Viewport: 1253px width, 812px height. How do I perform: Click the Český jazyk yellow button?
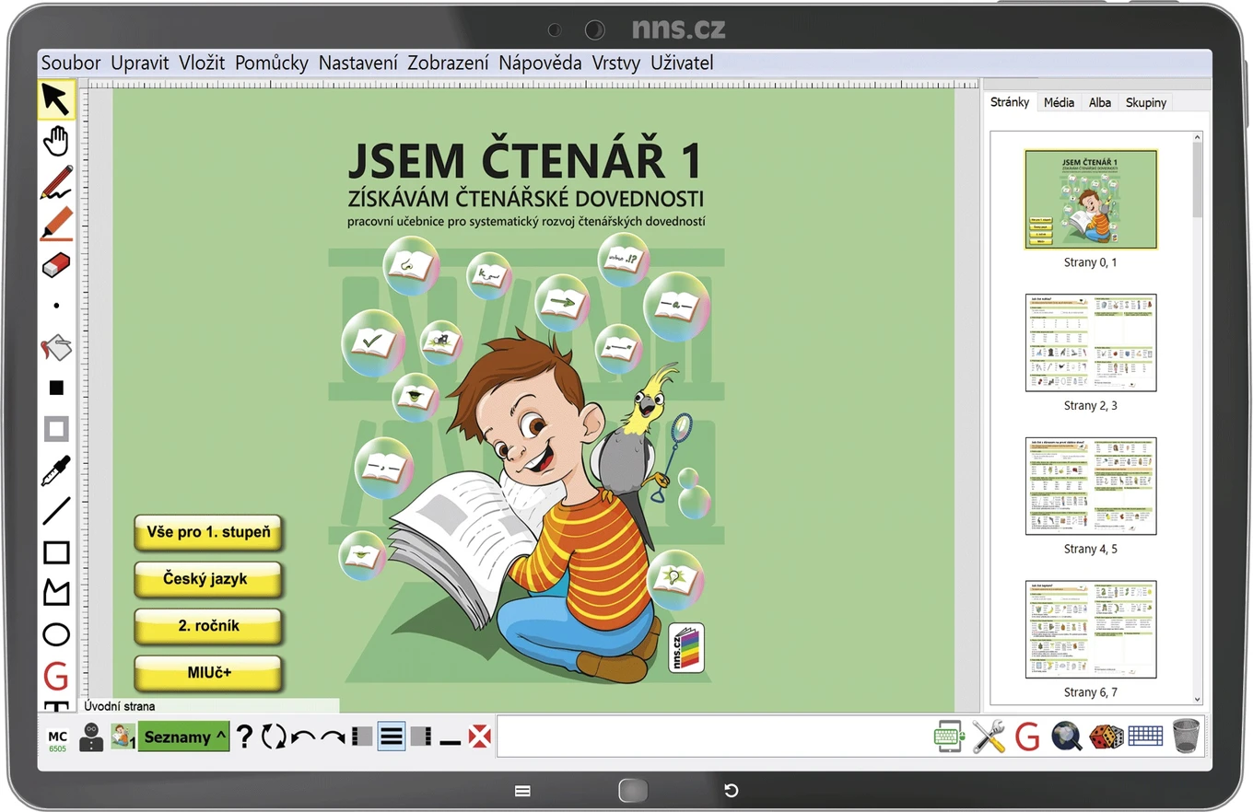[x=206, y=579]
